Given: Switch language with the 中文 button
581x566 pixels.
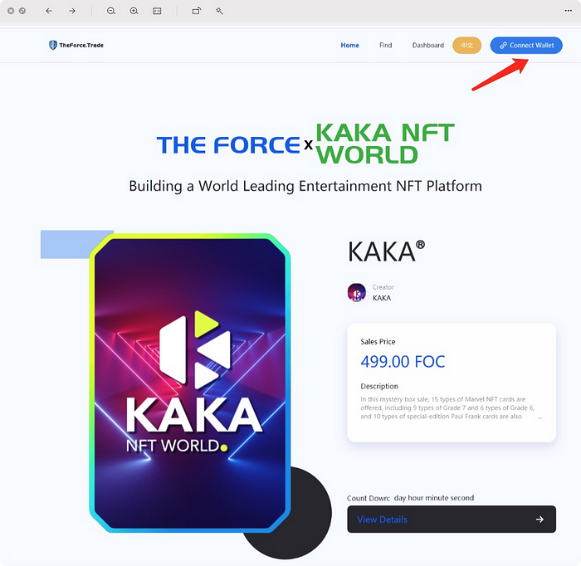Looking at the screenshot, I should pos(466,45).
